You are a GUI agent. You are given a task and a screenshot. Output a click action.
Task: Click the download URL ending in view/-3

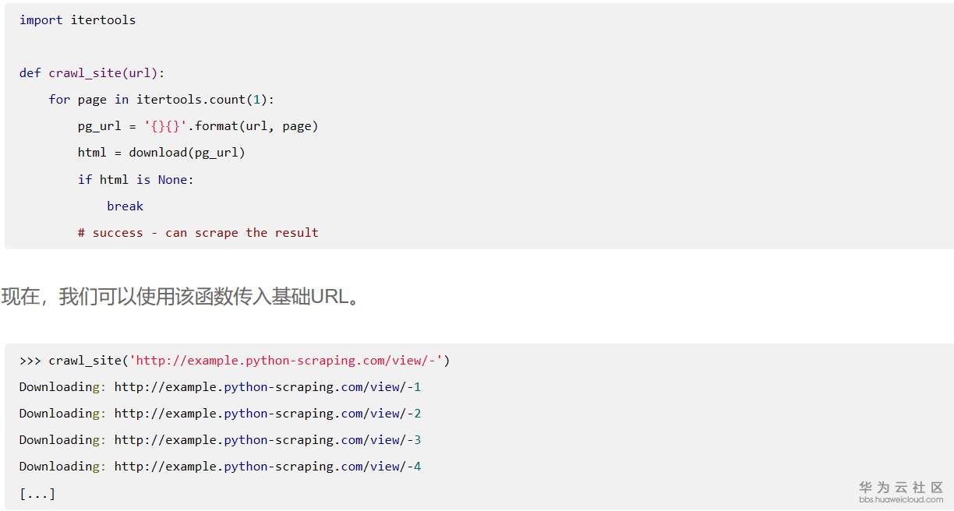pyautogui.click(x=267, y=440)
